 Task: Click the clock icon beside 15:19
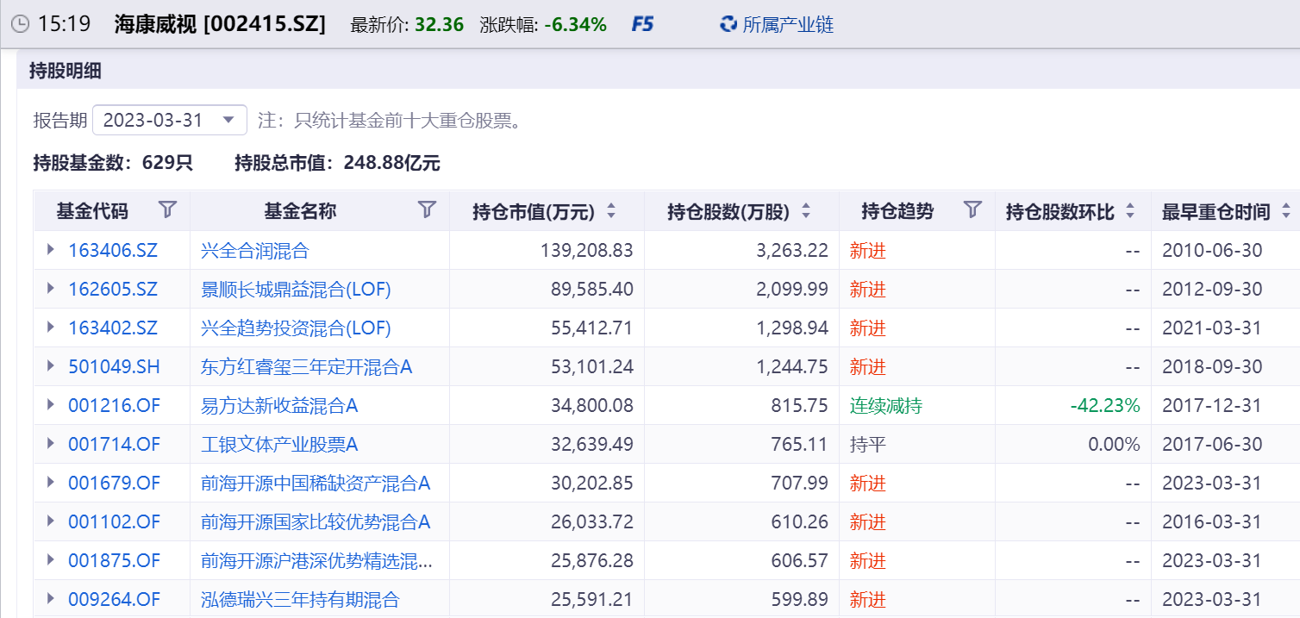(x=19, y=24)
